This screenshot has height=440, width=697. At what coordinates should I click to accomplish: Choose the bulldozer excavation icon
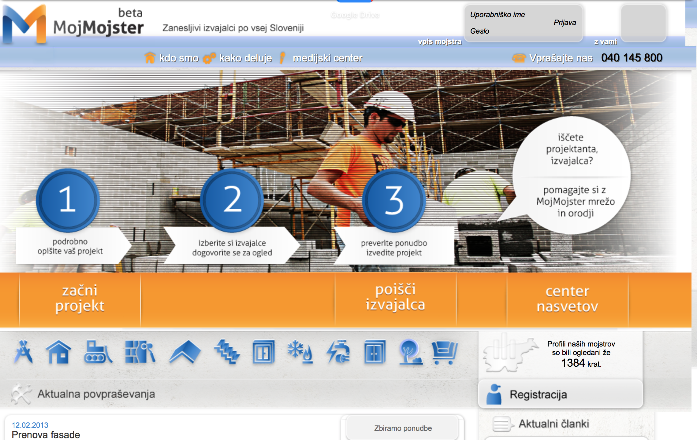click(x=97, y=352)
